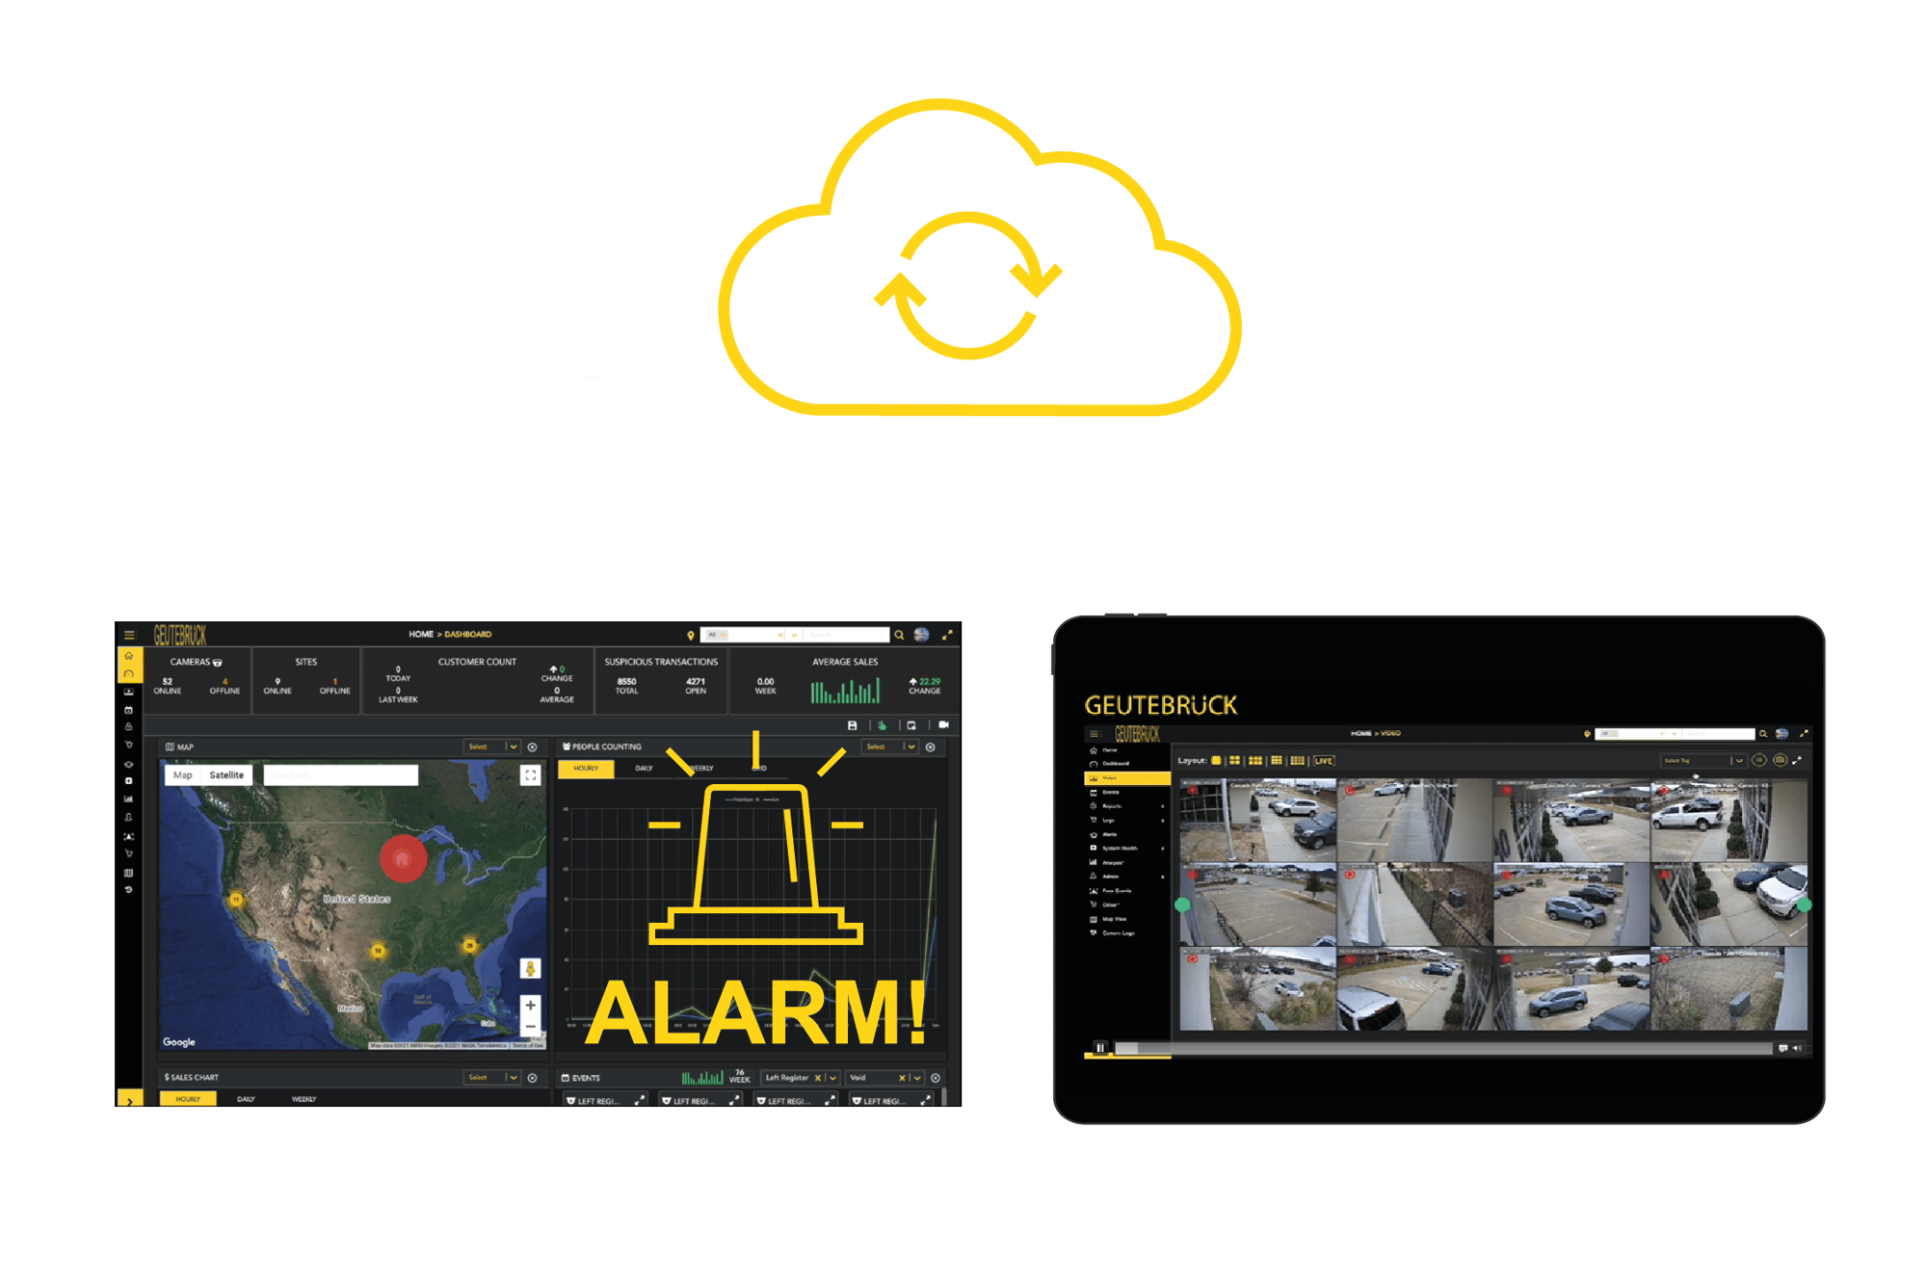Select the cloud sync icon
The image size is (1927, 1284).
pos(964,215)
